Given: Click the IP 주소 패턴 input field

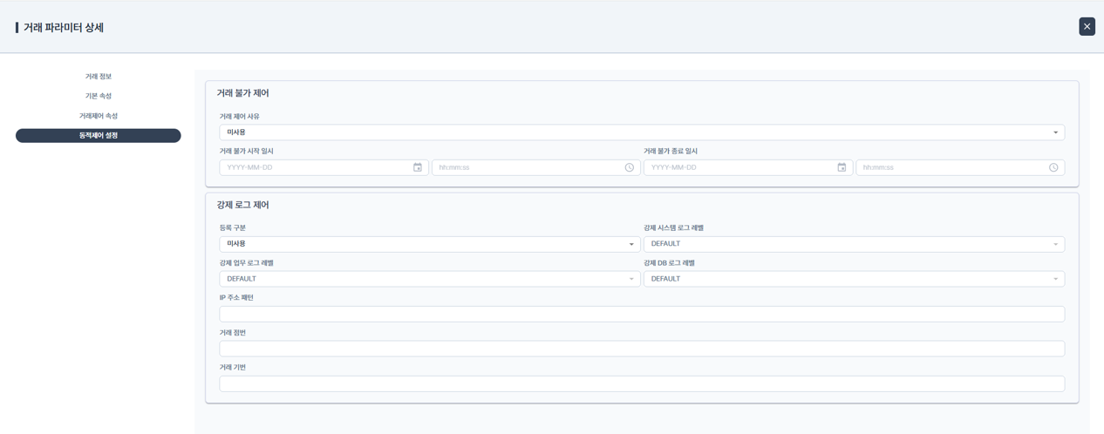Looking at the screenshot, I should [642, 314].
